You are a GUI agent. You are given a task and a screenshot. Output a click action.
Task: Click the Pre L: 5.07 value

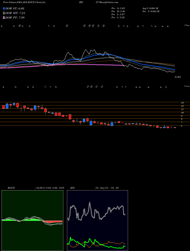(118, 14)
